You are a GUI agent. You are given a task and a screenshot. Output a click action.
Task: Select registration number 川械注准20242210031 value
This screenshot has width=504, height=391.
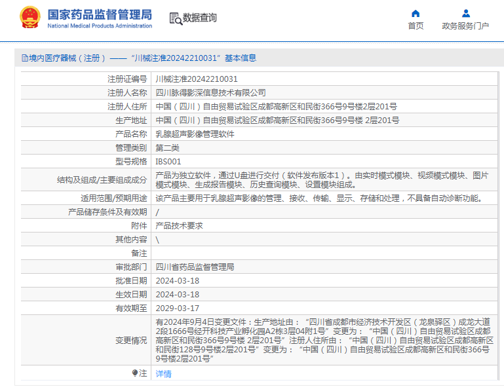click(197, 79)
